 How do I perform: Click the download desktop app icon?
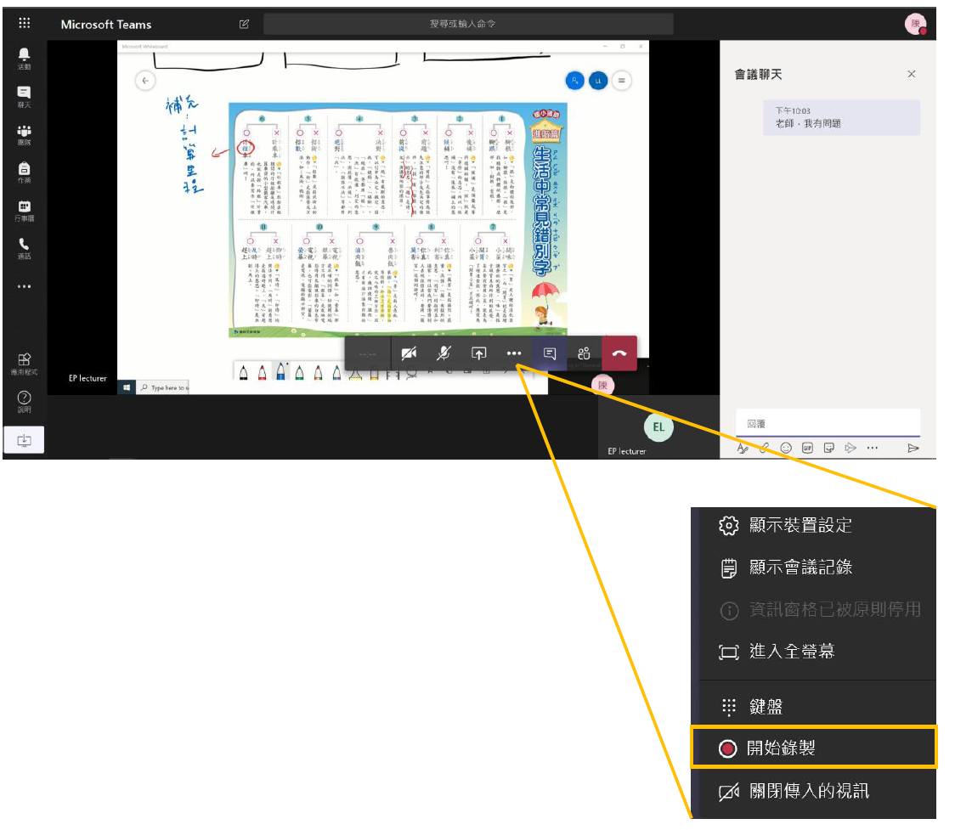(24, 440)
